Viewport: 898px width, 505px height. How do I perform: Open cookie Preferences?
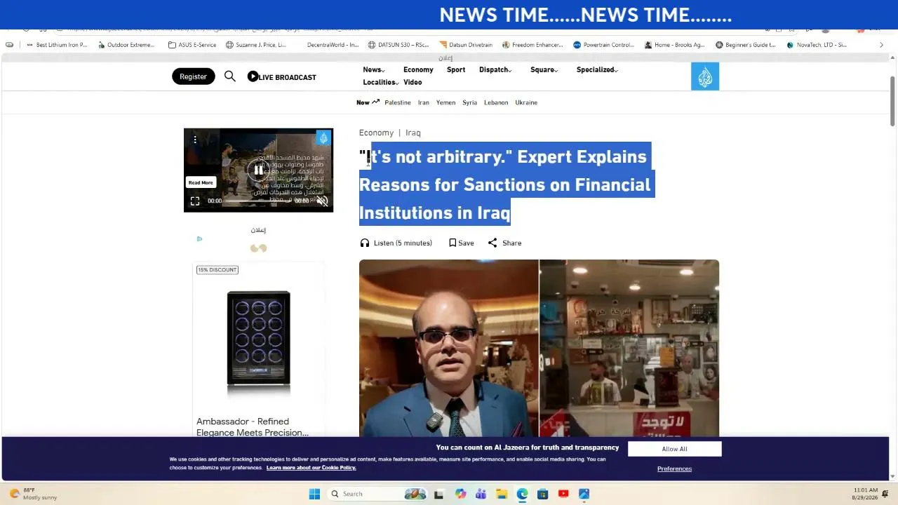(674, 469)
